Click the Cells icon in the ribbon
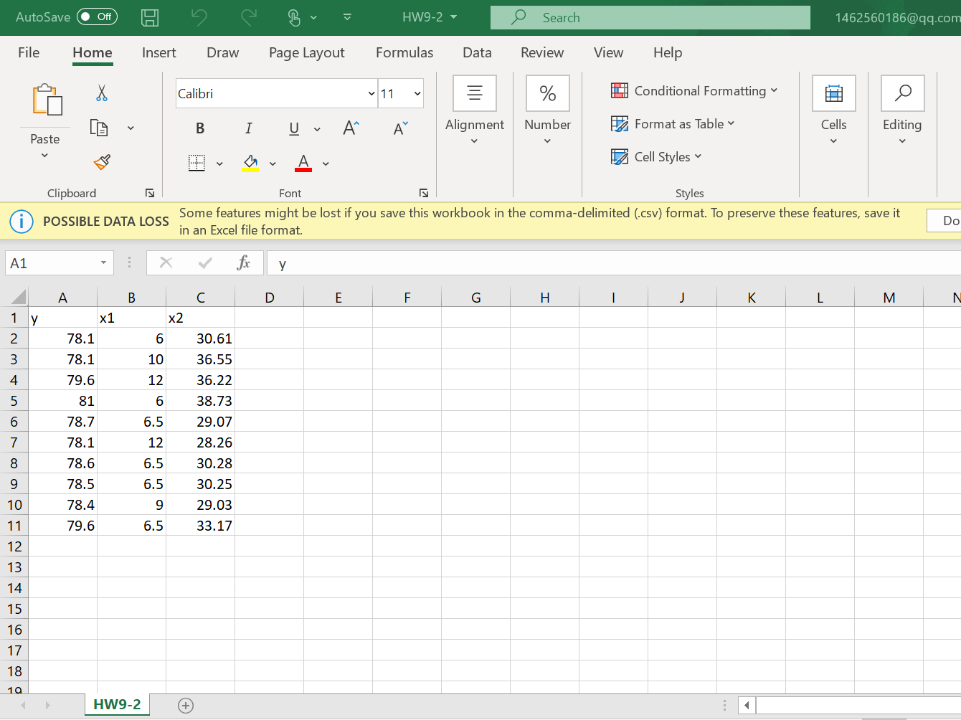This screenshot has height=720, width=961. tap(833, 93)
